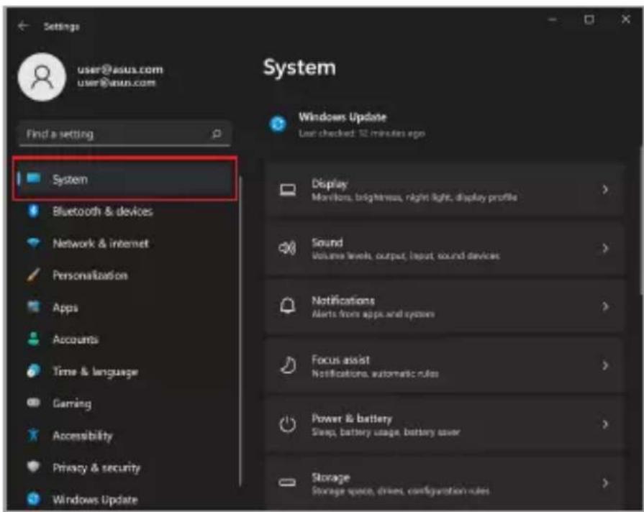The width and height of the screenshot is (644, 512).
Task: Go to Gaming settings
Action: 125,403
